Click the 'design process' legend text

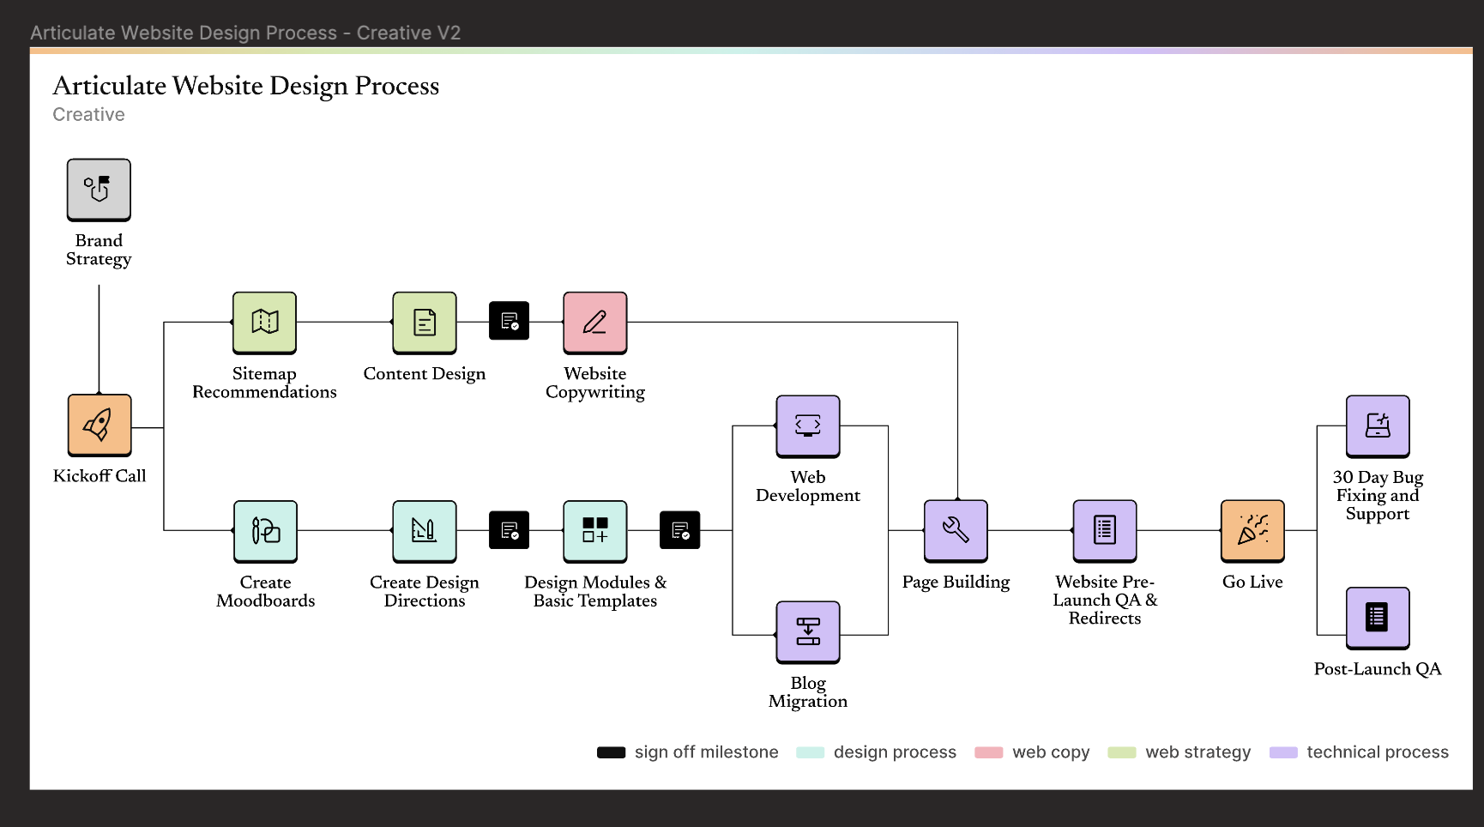[x=895, y=752]
